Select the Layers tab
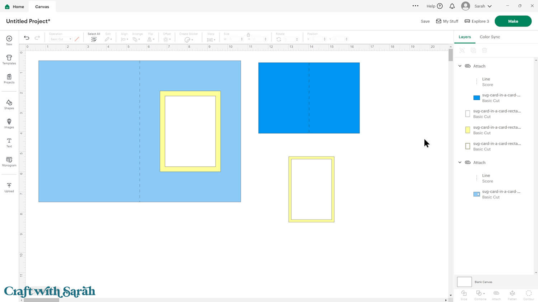This screenshot has width=538, height=302. (464, 37)
